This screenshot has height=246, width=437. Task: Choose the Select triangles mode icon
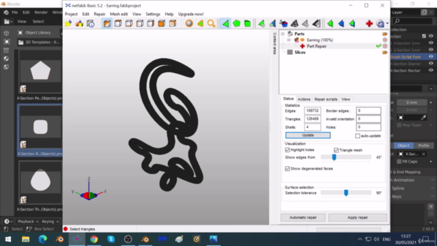[225, 24]
